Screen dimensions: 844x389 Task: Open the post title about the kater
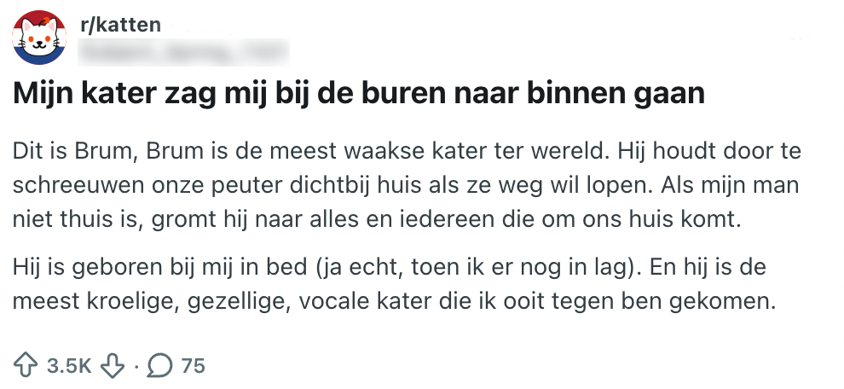(359, 93)
